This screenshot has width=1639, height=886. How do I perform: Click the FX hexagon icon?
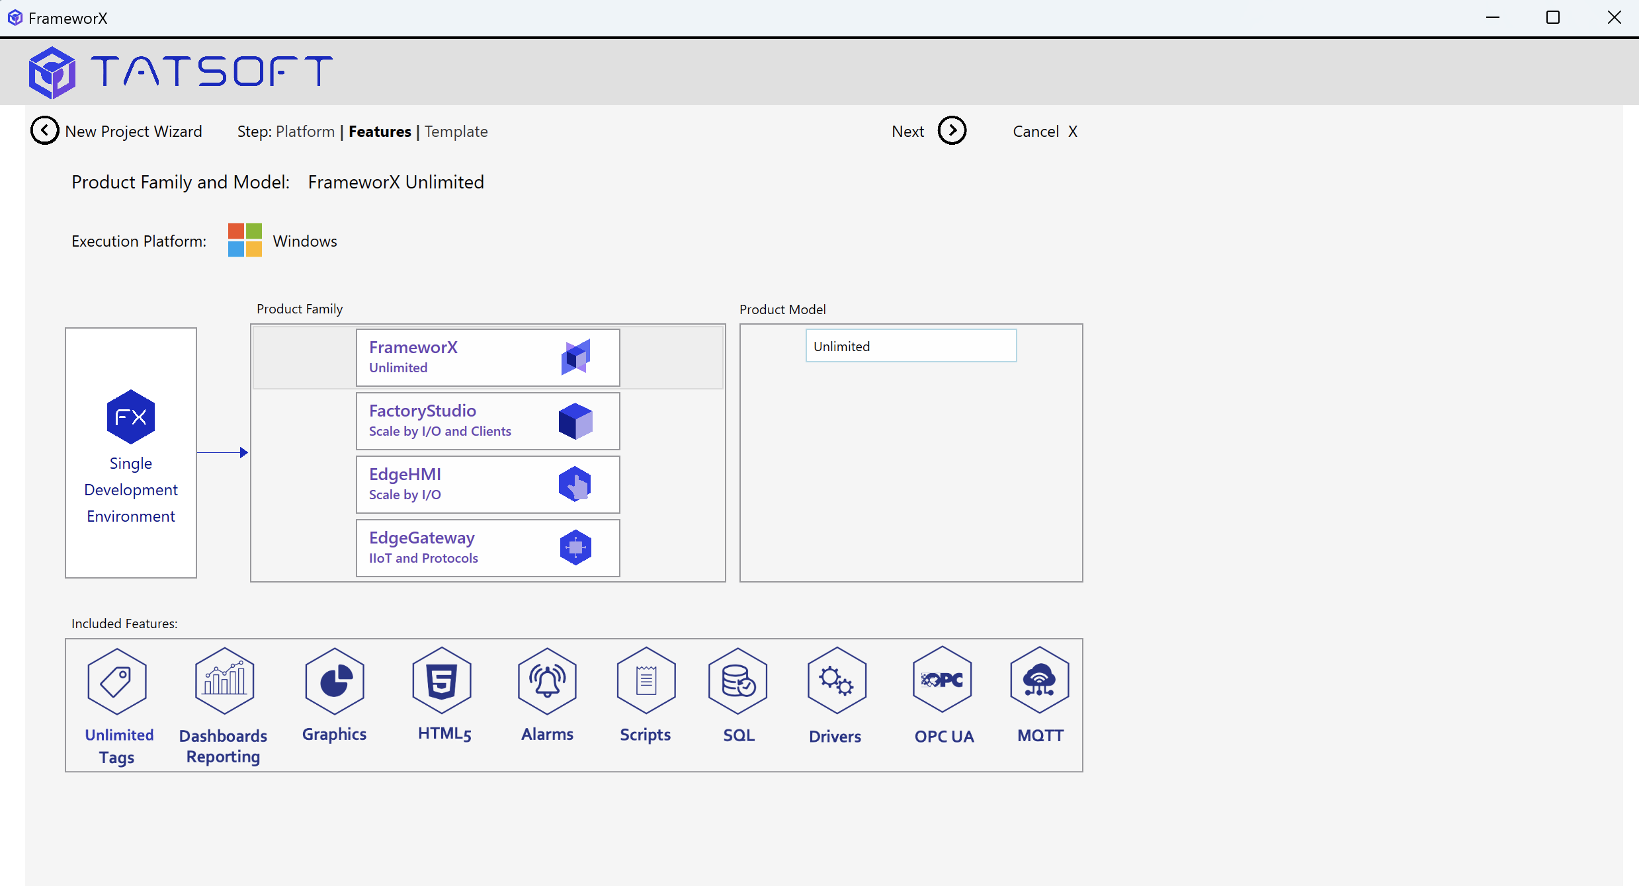(x=131, y=417)
